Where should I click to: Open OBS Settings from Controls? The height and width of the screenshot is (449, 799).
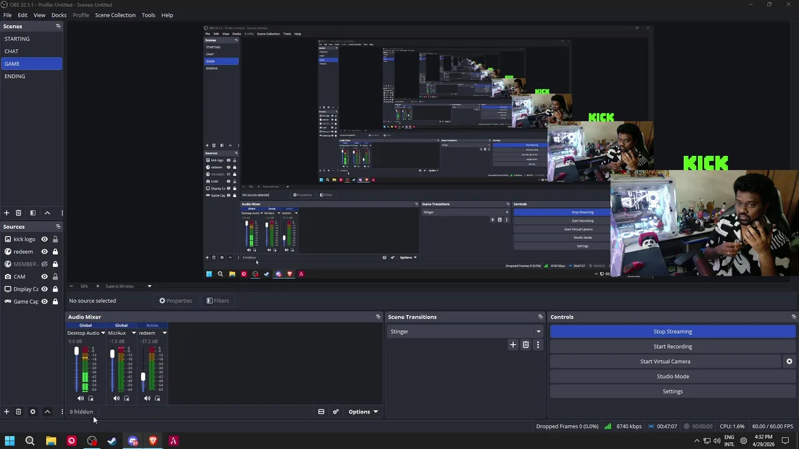[672, 391]
